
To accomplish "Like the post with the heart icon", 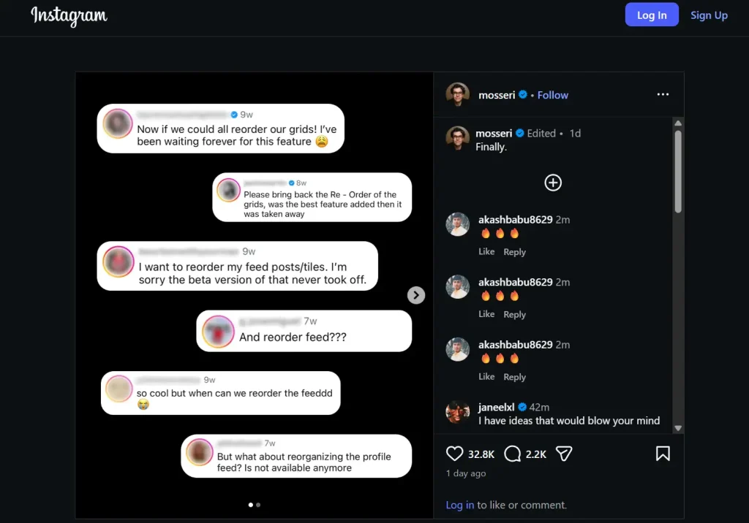I will pos(454,454).
